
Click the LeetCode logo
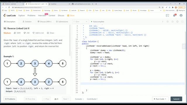10,15
